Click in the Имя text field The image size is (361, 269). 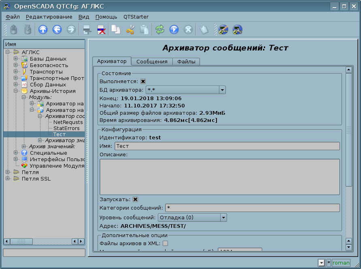pyautogui.click(x=227, y=146)
